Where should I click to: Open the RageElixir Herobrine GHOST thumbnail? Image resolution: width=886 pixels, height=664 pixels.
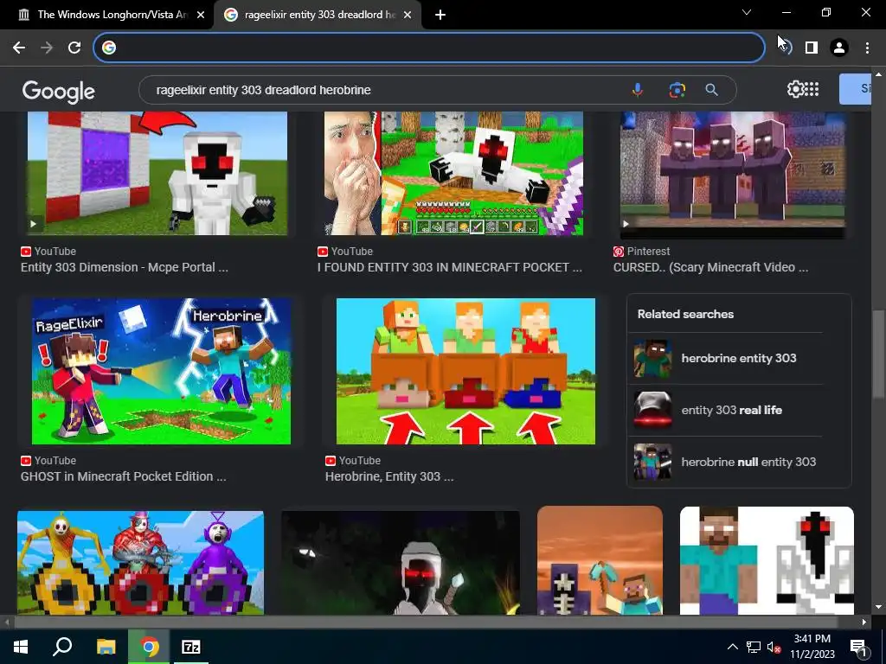[x=161, y=371]
